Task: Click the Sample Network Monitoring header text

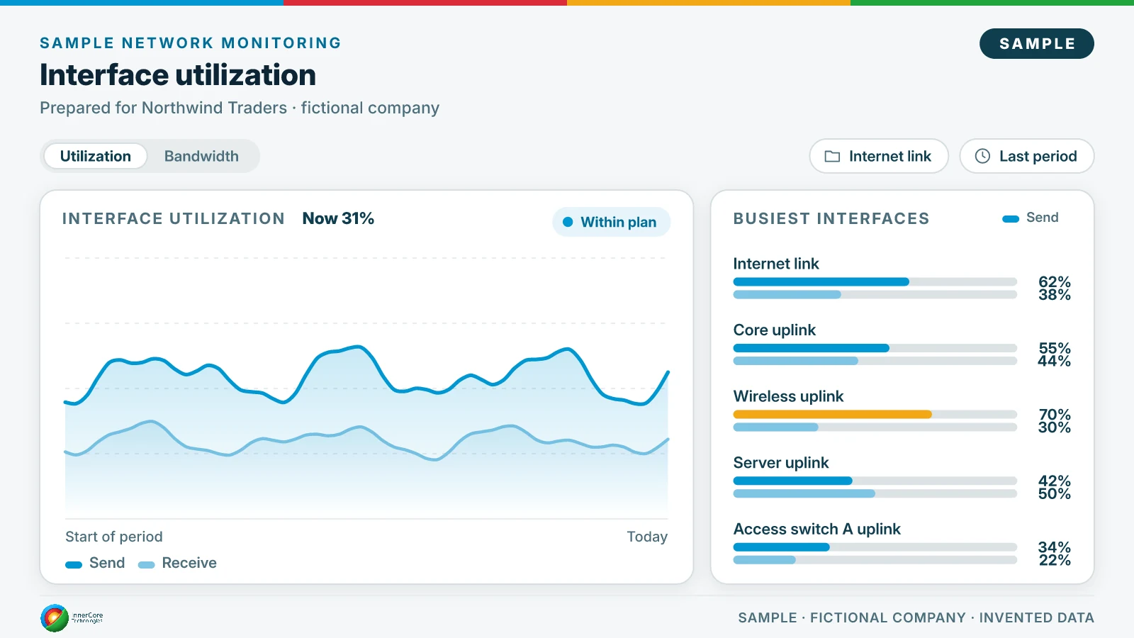Action: tap(191, 43)
